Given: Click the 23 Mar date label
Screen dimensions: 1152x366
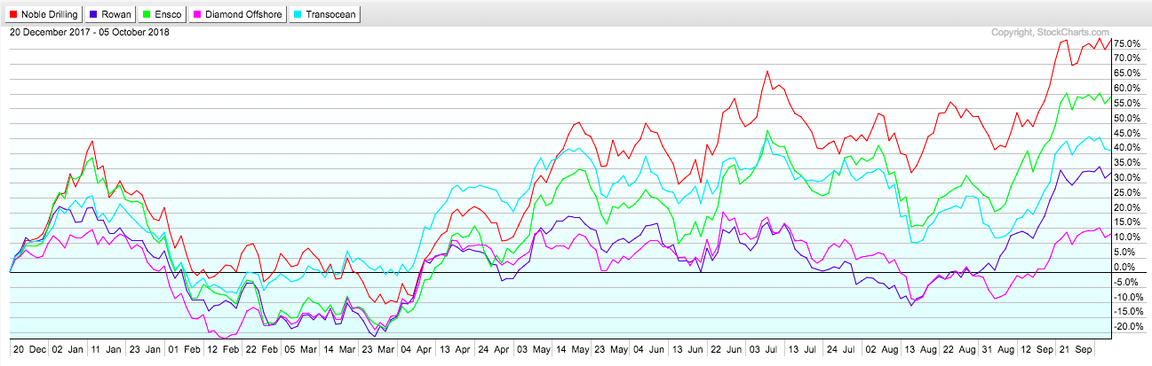Looking at the screenshot, I should click(378, 350).
